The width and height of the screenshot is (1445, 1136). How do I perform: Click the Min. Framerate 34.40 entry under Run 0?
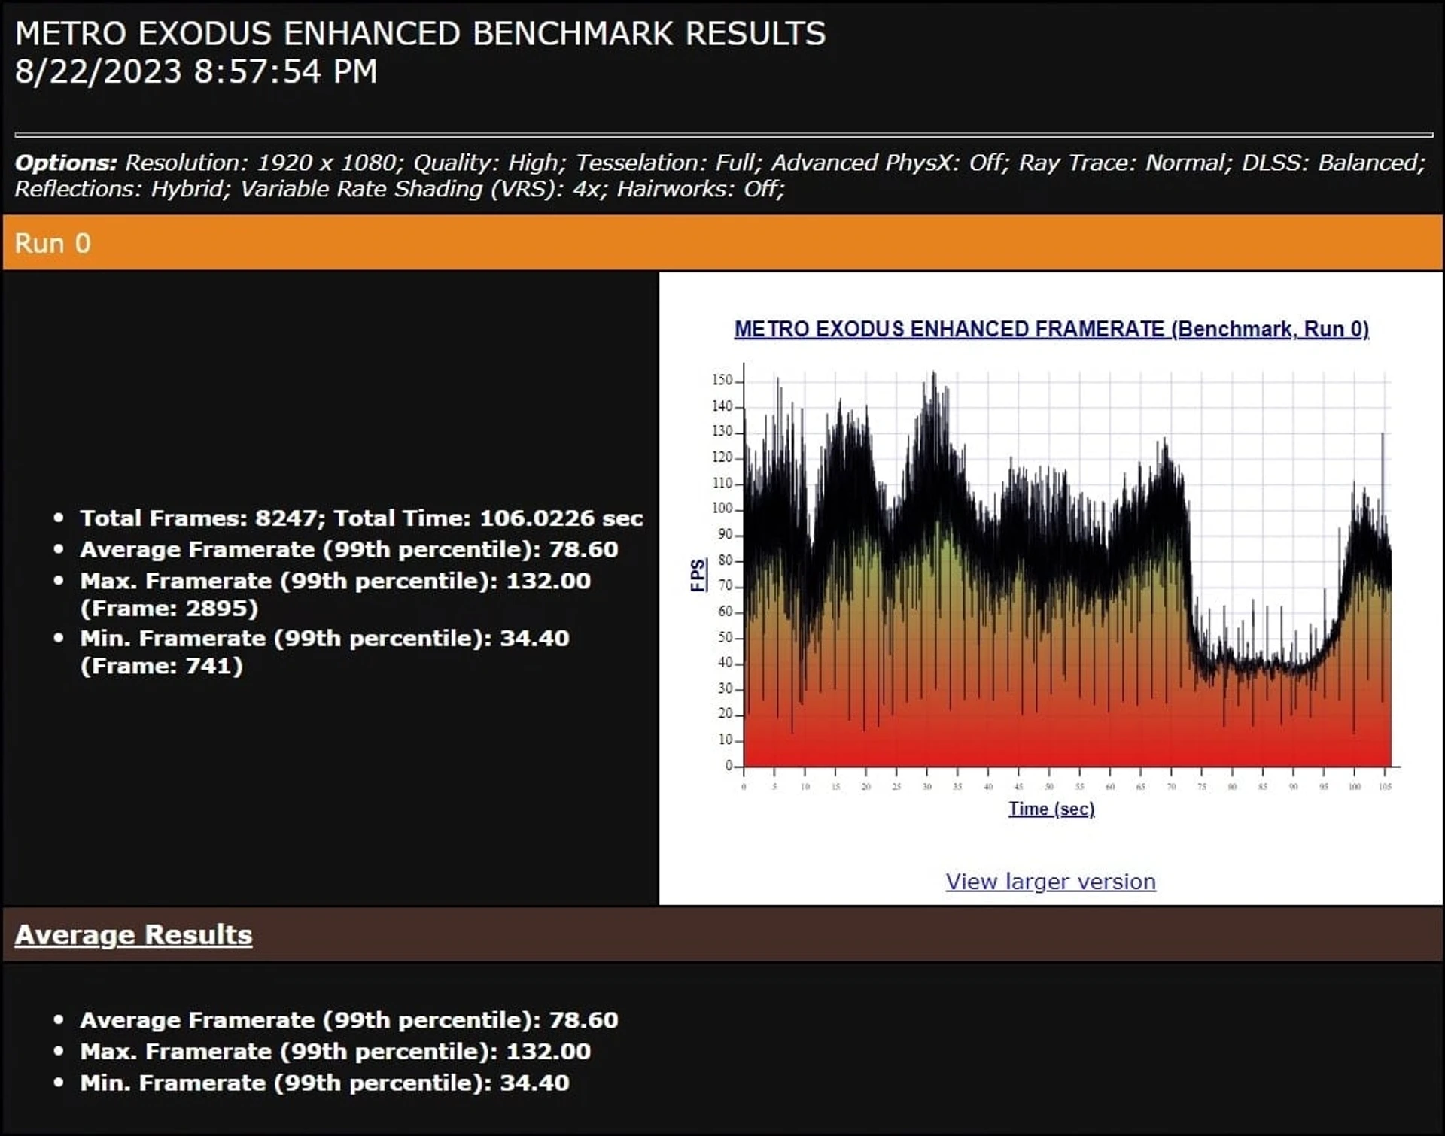(x=325, y=652)
